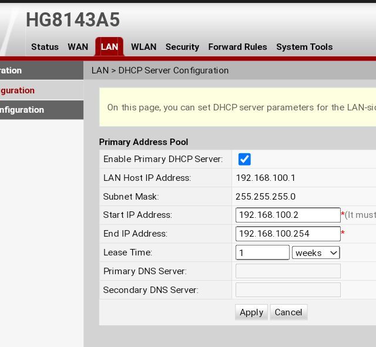Open the weeks lease unit dropdown
Viewport: 376px width, 347px height.
[316, 252]
